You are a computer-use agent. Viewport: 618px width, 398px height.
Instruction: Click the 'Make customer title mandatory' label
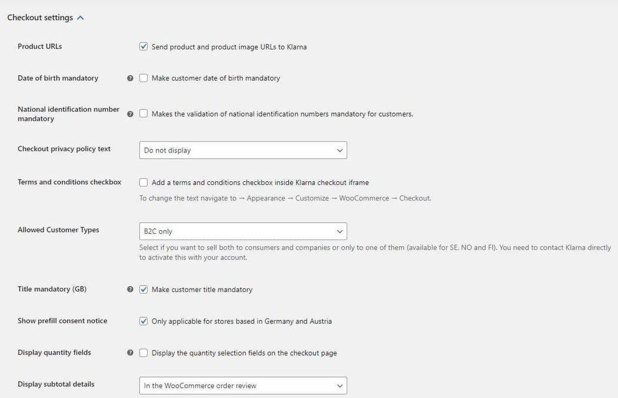202,290
